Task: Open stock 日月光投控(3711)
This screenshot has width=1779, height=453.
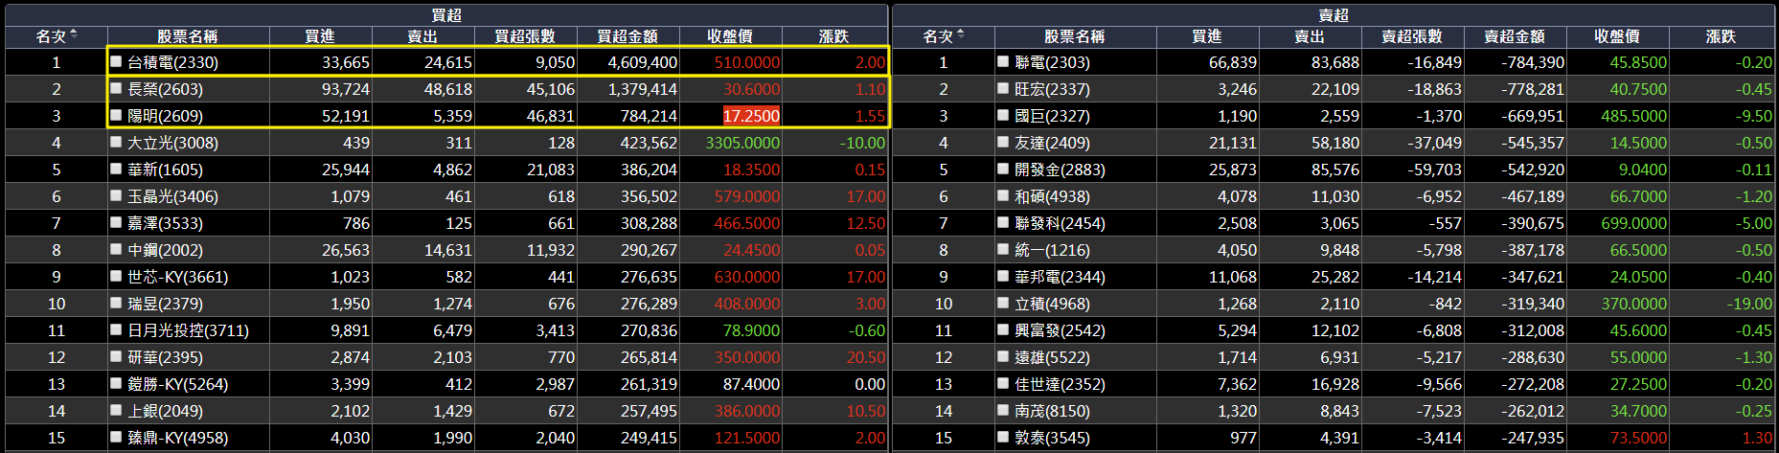Action: point(188,330)
